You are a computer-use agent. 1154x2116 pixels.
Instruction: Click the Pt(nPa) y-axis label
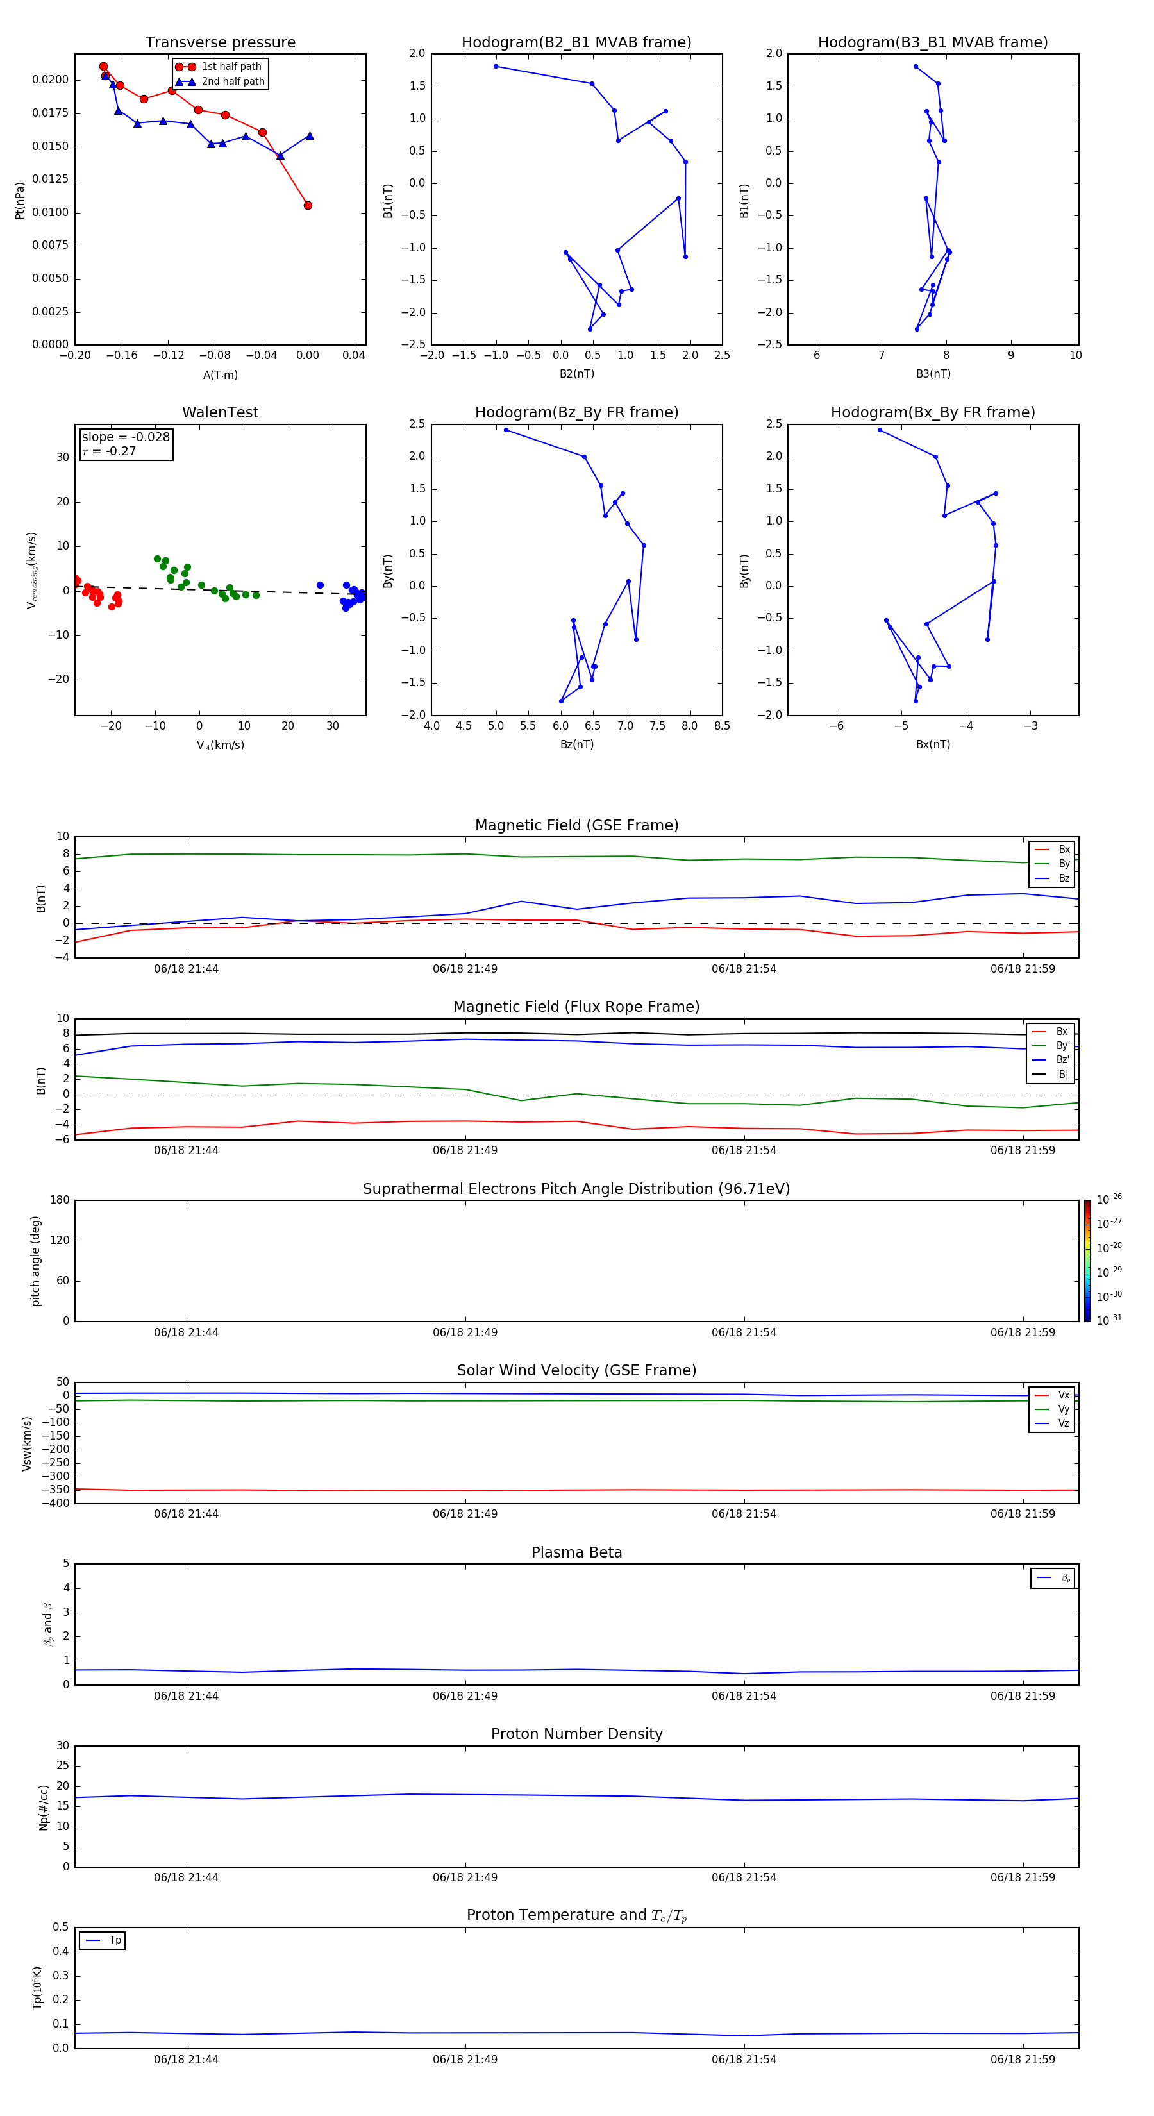coord(20,201)
